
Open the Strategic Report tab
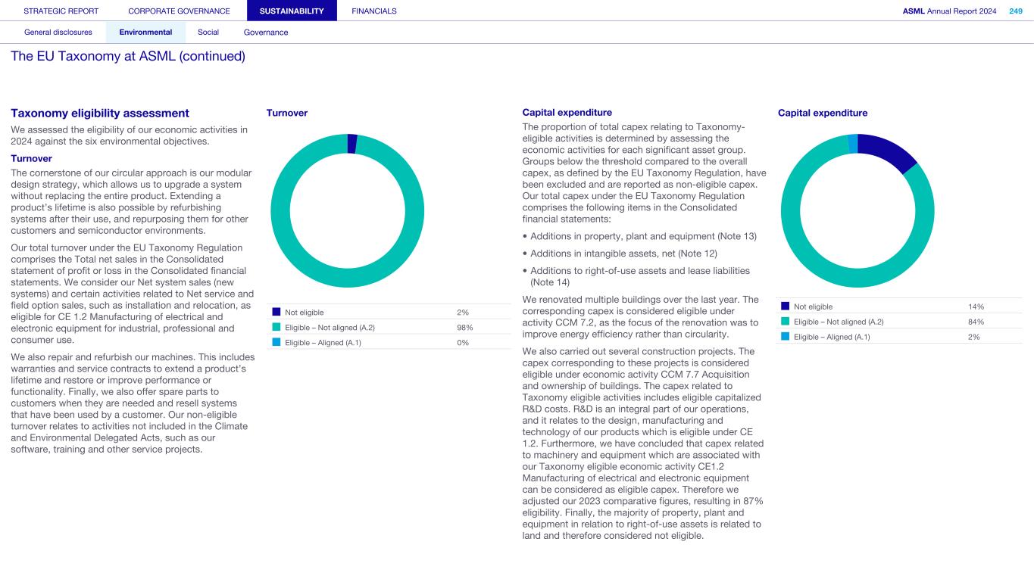61,11
